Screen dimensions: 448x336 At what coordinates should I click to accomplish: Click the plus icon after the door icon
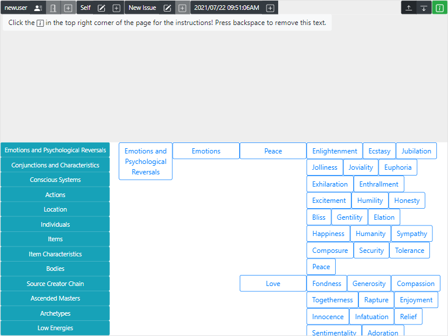68,8
